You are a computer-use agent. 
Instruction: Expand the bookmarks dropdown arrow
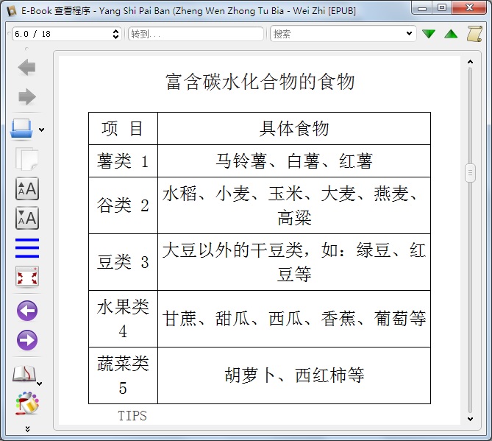coord(39,384)
